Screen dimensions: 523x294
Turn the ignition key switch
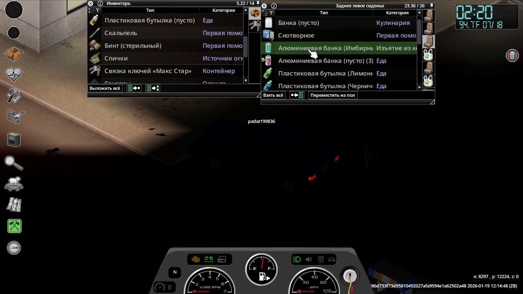pos(350,276)
